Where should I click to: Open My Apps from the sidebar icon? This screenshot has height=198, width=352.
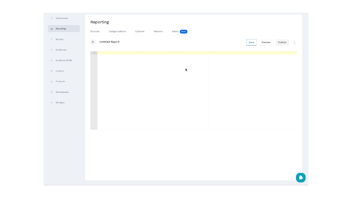coord(51,102)
